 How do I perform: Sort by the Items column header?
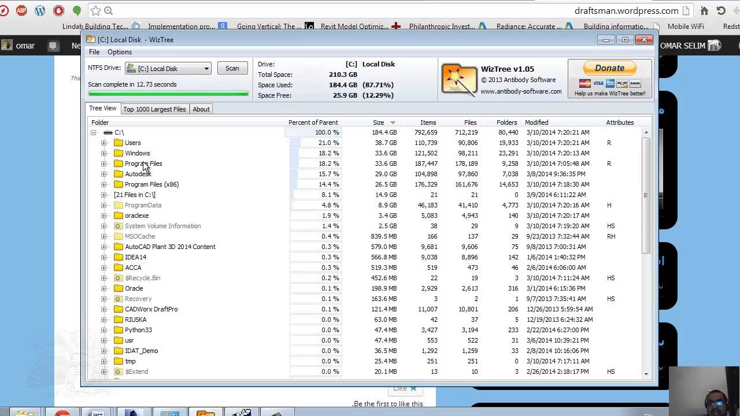coord(428,122)
